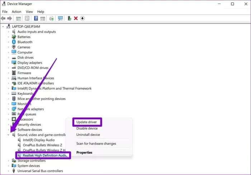Expand the Display adapters node chevron
The image size is (251, 175).
coord(8,63)
